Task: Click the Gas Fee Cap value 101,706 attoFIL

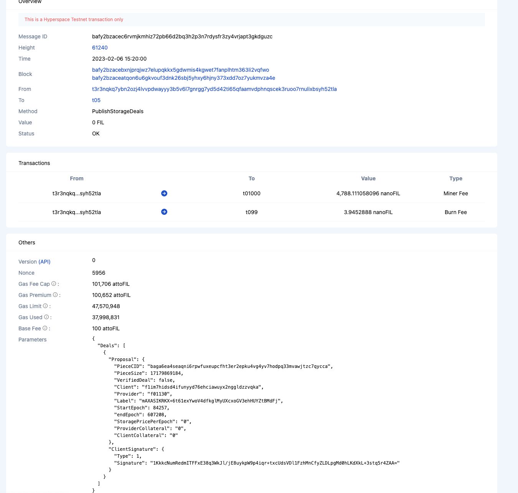Action: [111, 284]
